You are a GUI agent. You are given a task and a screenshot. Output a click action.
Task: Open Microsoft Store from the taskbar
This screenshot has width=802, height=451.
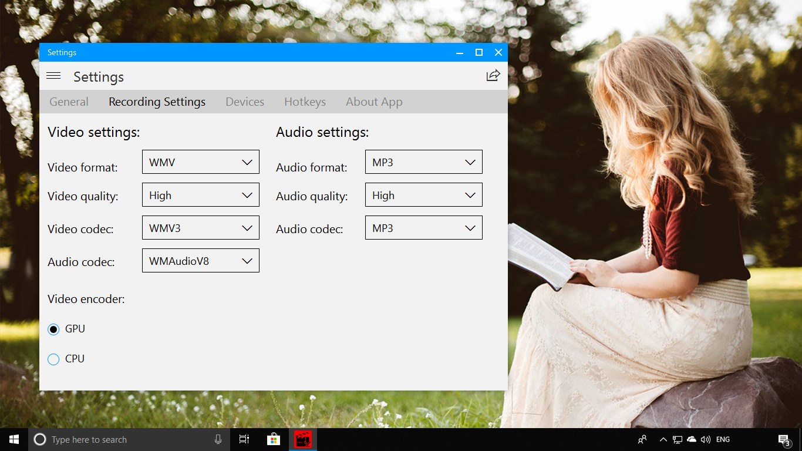273,439
